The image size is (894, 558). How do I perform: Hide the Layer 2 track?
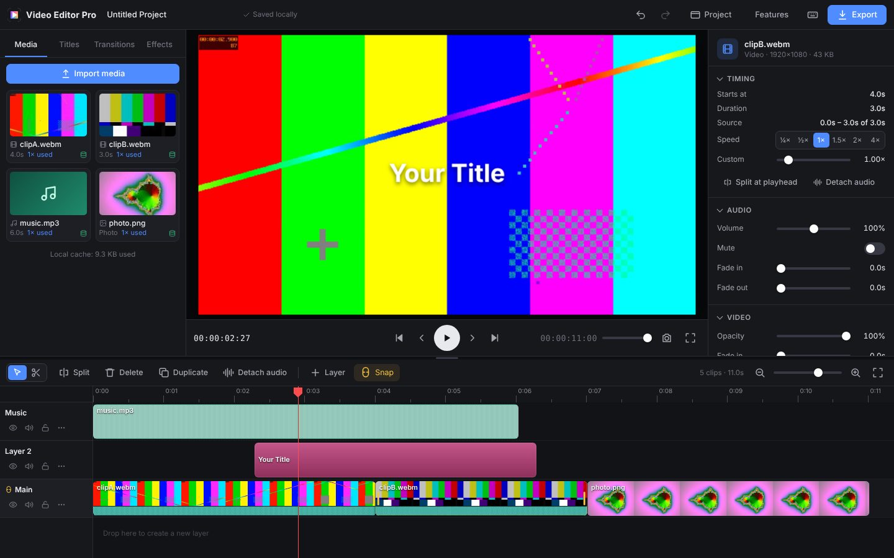pyautogui.click(x=13, y=466)
